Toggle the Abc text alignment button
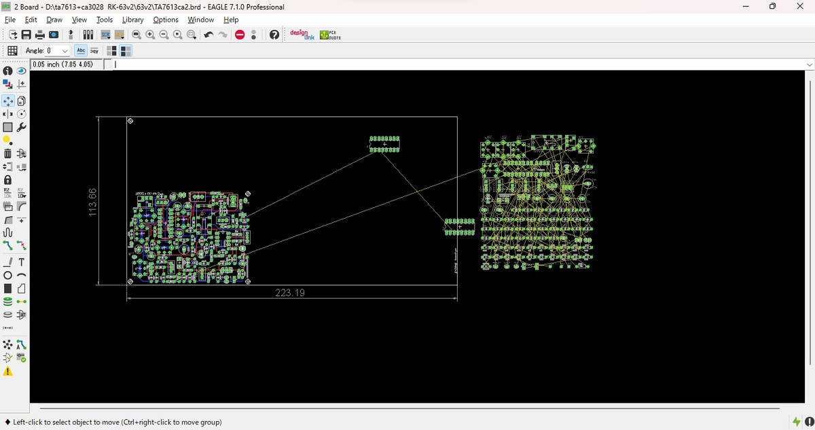Image resolution: width=815 pixels, height=430 pixels. click(x=81, y=51)
